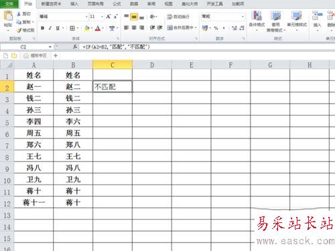Align cell text to top
Image resolution: width=335 pixels, height=251 pixels.
pos(127,17)
